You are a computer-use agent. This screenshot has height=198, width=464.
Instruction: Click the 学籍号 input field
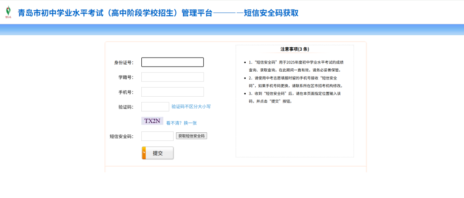(173, 77)
